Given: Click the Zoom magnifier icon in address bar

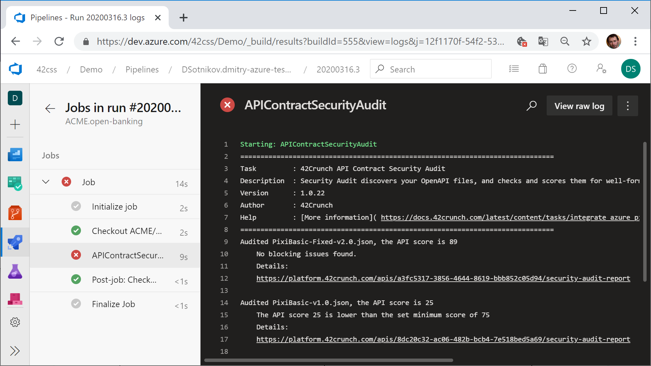Looking at the screenshot, I should (x=565, y=41).
